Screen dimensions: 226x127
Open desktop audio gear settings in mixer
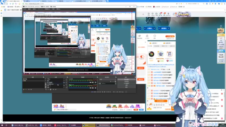click(x=95, y=82)
